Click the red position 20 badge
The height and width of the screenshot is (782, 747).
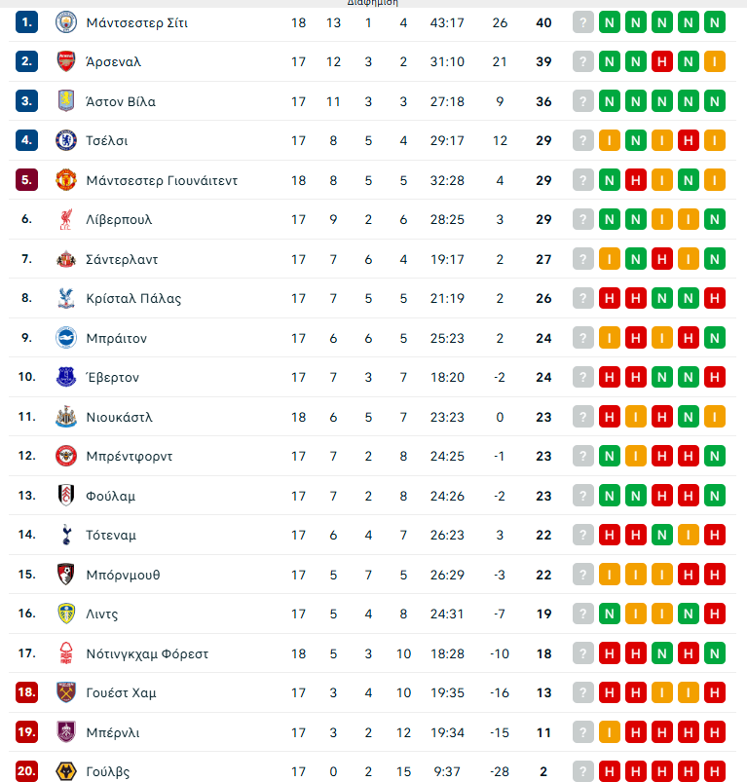[27, 771]
